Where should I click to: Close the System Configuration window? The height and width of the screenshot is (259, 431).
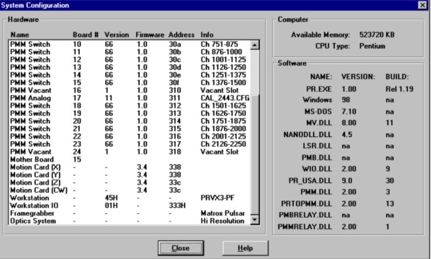tap(424, 5)
